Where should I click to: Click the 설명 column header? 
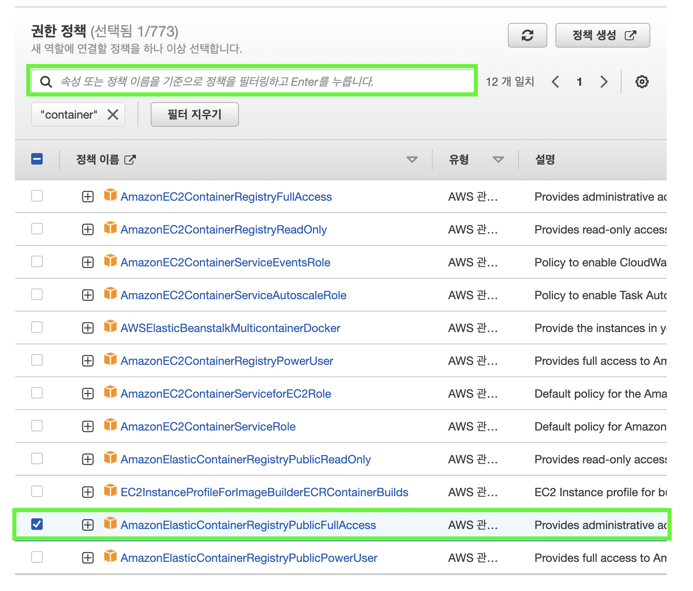point(545,159)
